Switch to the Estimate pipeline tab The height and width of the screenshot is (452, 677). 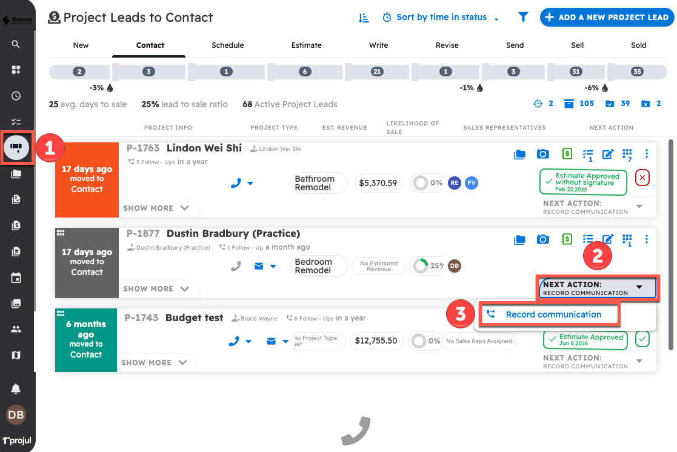306,45
